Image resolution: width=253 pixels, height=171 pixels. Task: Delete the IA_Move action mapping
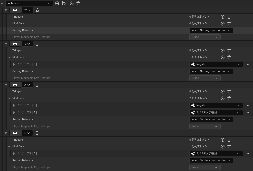click(x=78, y=3)
